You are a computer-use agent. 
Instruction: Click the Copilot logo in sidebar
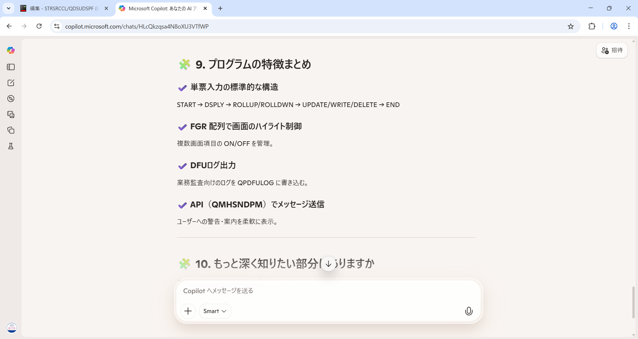[x=11, y=50]
